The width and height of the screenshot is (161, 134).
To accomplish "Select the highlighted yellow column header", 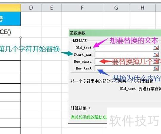I will pos(10,8).
